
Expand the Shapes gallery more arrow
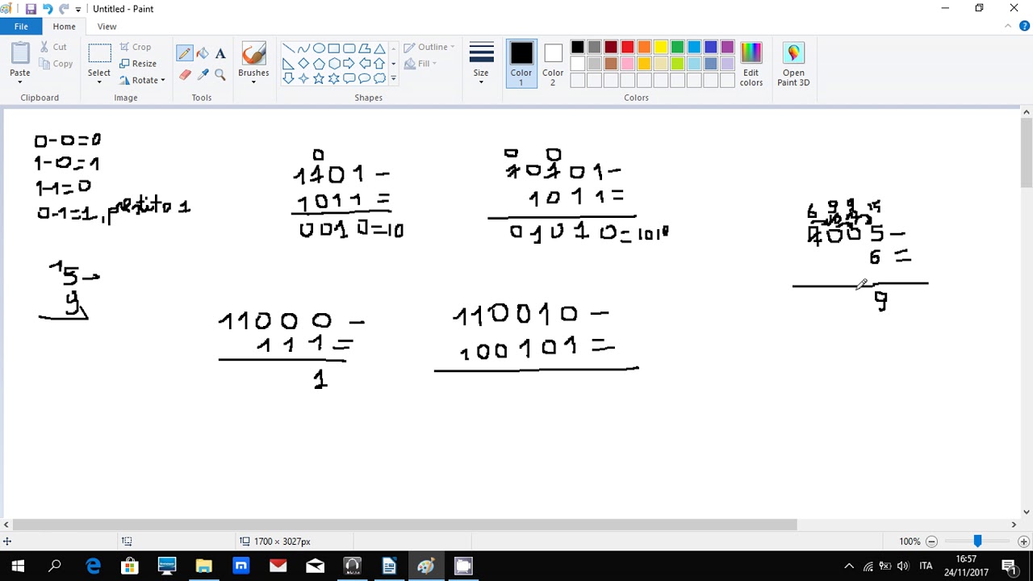tap(394, 78)
